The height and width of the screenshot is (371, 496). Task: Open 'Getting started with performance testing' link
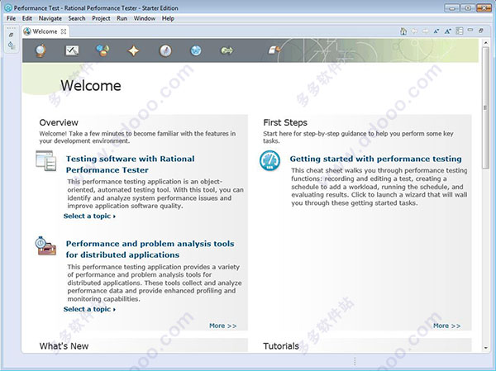(x=375, y=159)
